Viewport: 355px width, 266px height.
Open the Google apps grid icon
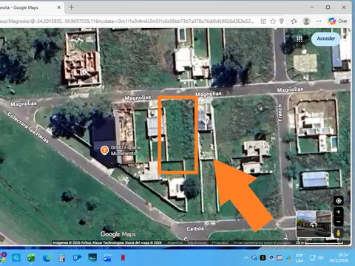pyautogui.click(x=300, y=39)
